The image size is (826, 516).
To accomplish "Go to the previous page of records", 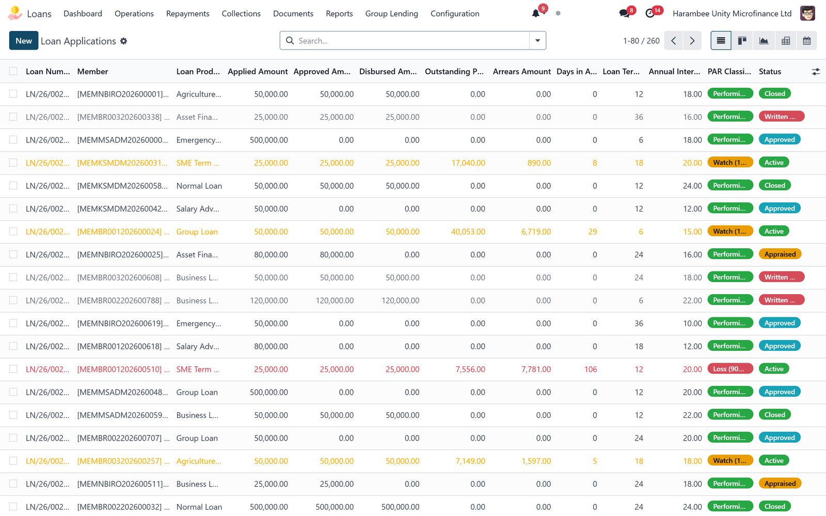I will tap(673, 41).
